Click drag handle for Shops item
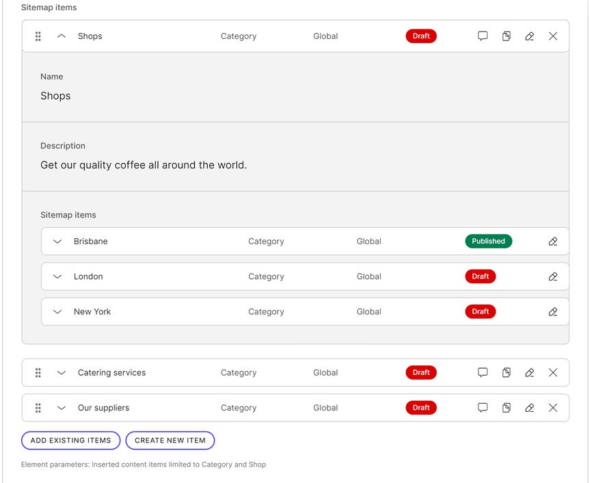590x483 pixels. (x=38, y=36)
